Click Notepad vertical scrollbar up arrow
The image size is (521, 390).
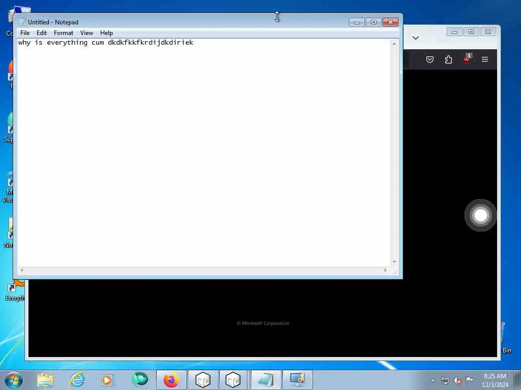click(394, 44)
